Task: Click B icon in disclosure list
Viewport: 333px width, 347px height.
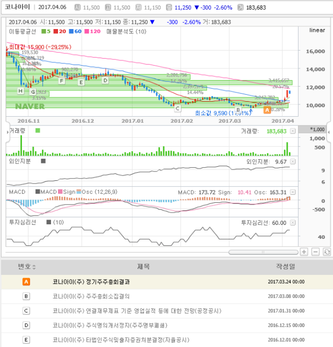Action: coord(26,296)
